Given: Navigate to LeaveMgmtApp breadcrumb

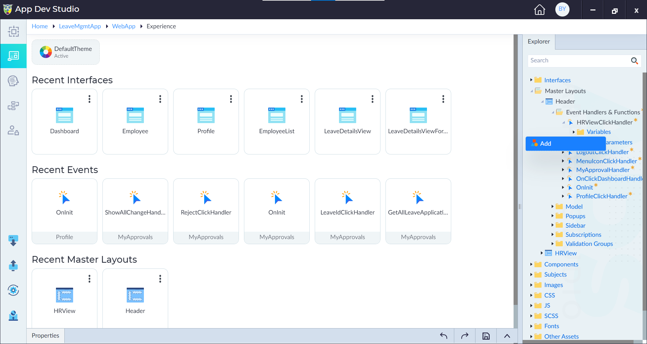Looking at the screenshot, I should (x=80, y=26).
